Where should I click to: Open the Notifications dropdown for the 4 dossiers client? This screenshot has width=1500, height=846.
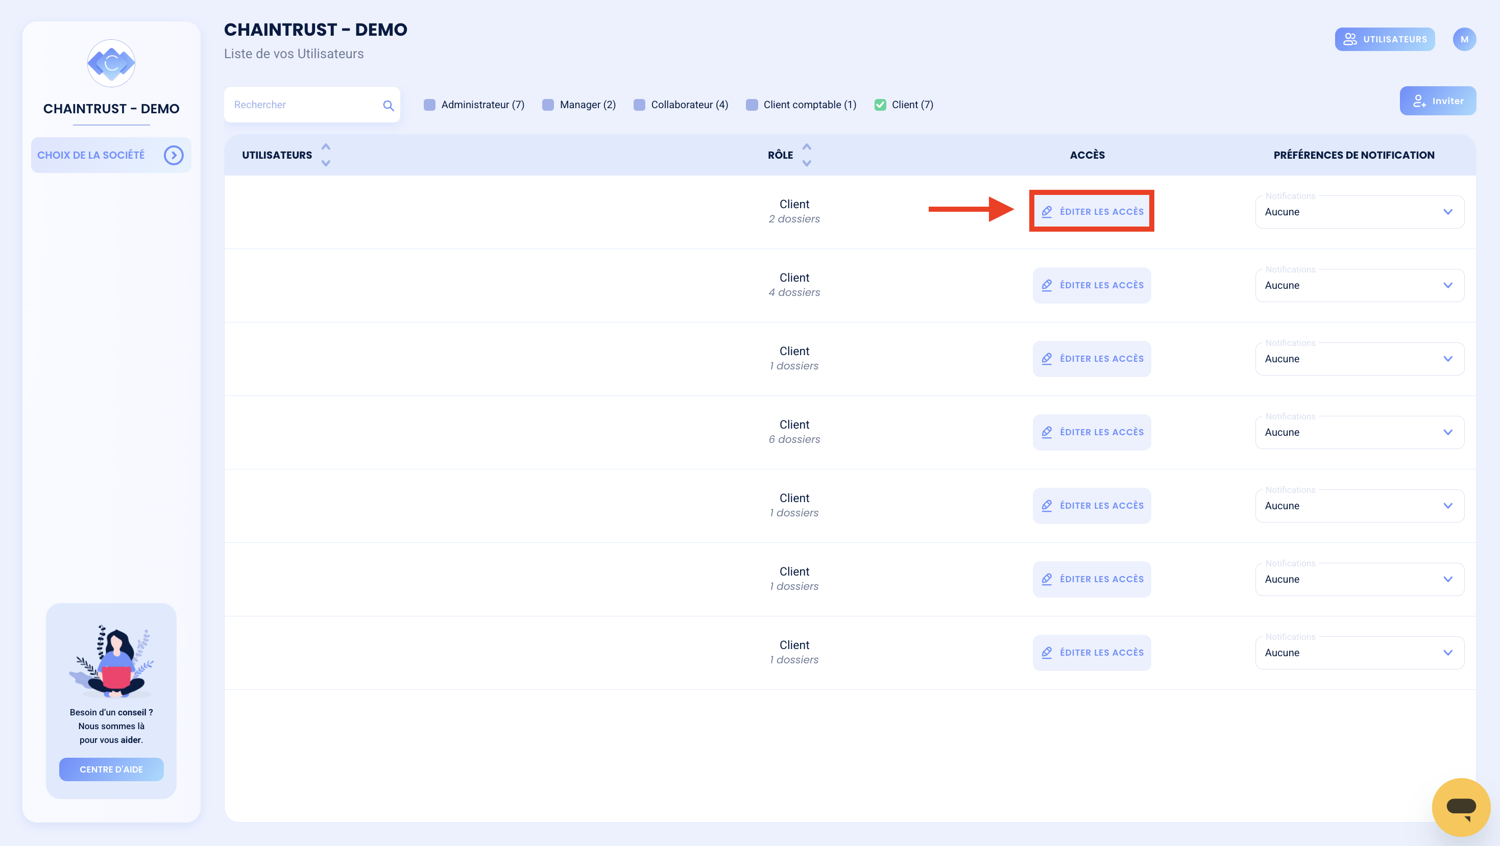[x=1360, y=285]
